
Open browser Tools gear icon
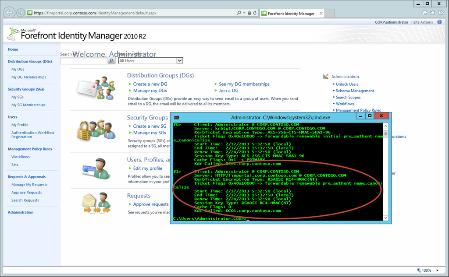(x=441, y=13)
